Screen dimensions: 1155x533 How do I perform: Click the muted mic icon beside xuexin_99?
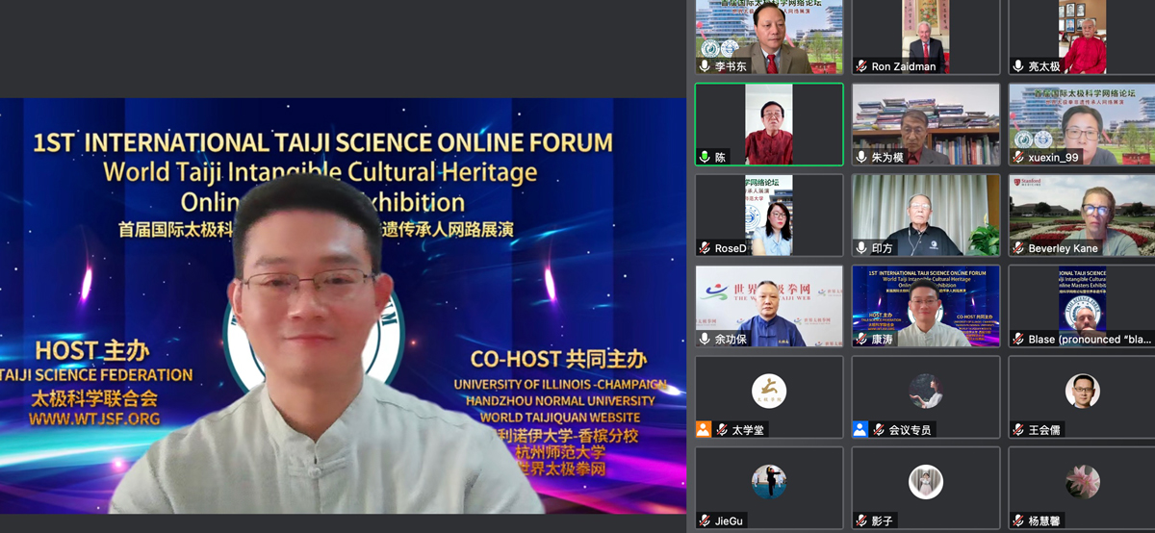pyautogui.click(x=1018, y=157)
